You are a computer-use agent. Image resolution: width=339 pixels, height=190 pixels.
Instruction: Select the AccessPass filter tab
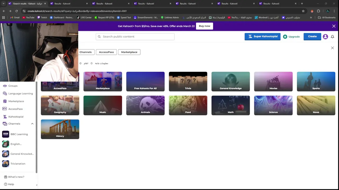click(x=106, y=52)
